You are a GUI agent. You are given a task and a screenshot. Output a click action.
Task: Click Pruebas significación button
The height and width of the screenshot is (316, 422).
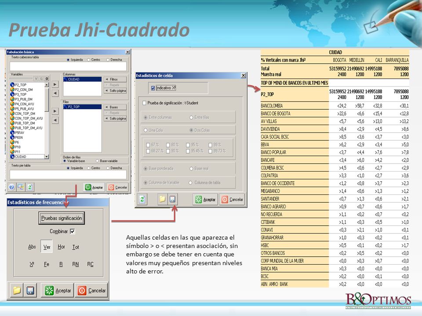[x=62, y=218]
